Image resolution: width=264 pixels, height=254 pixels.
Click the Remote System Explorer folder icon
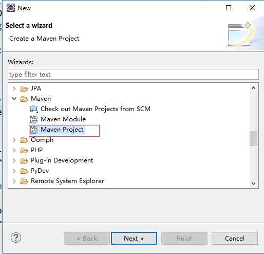[x=24, y=181]
